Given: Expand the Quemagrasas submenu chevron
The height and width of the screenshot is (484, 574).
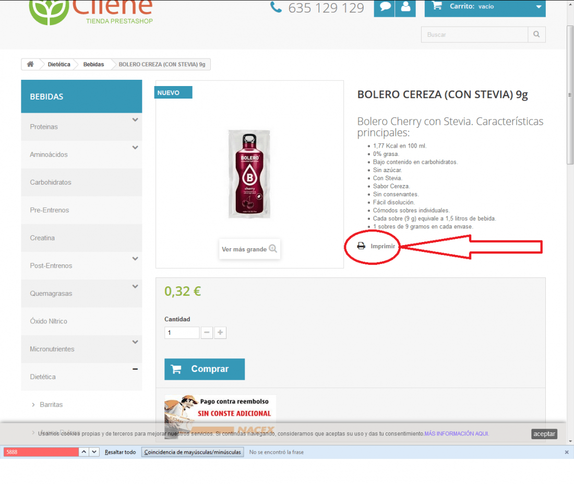Looking at the screenshot, I should (135, 286).
